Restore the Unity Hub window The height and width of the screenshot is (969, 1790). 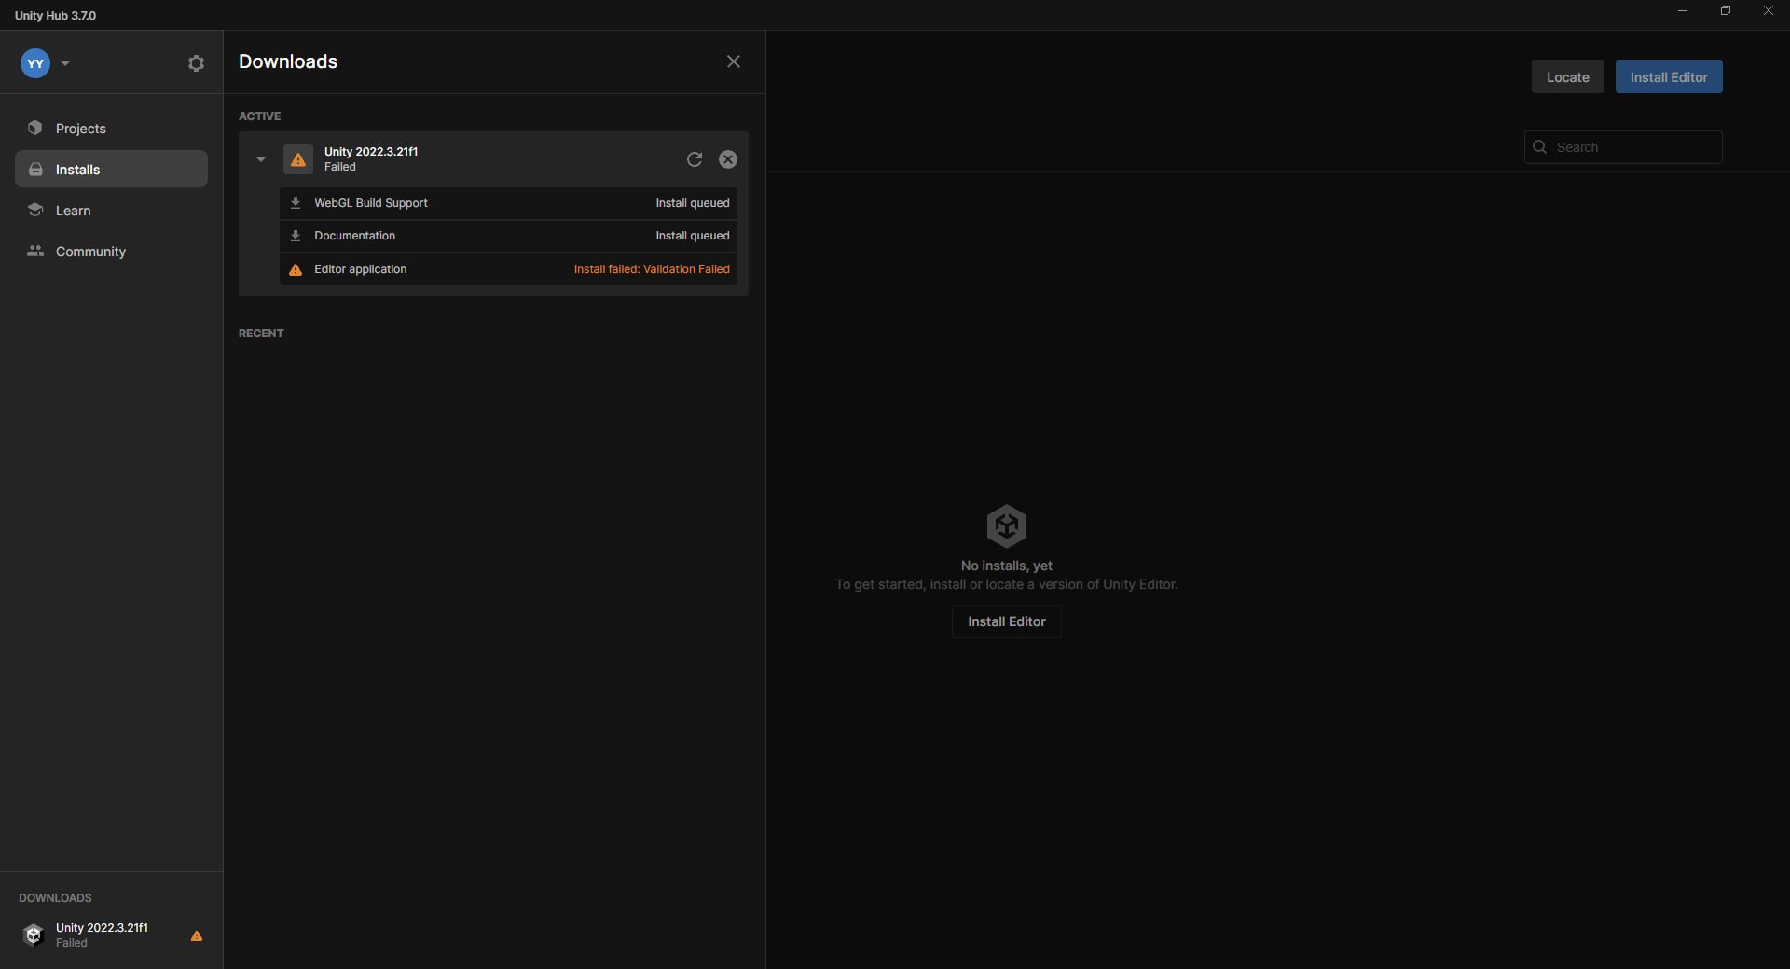pos(1726,11)
